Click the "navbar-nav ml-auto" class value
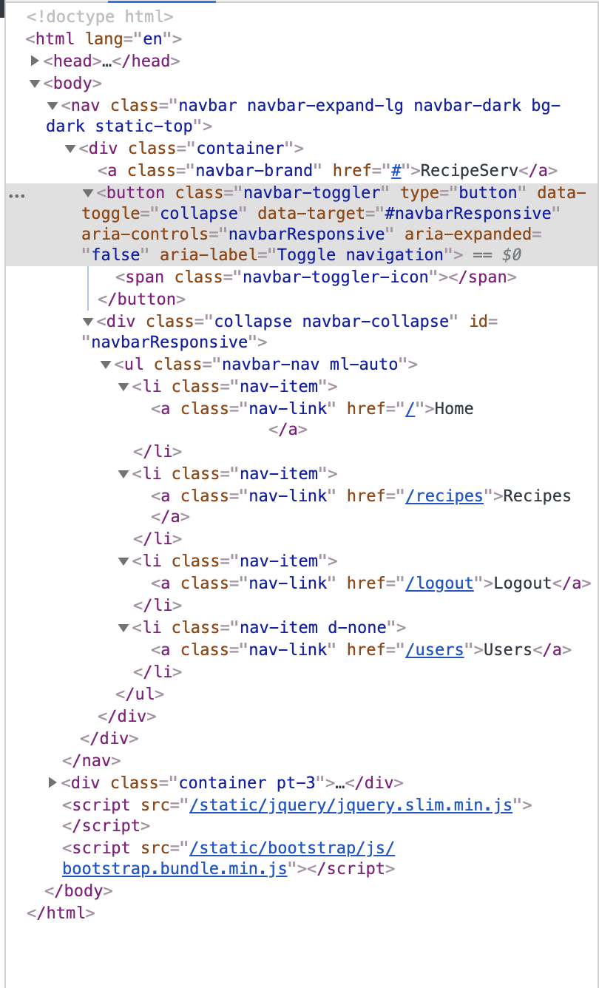This screenshot has height=988, width=599. click(310, 365)
